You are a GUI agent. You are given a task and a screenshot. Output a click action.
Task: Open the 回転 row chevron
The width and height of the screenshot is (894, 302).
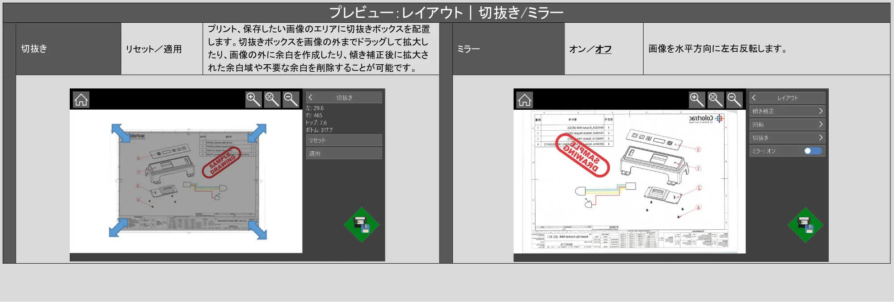pos(821,124)
